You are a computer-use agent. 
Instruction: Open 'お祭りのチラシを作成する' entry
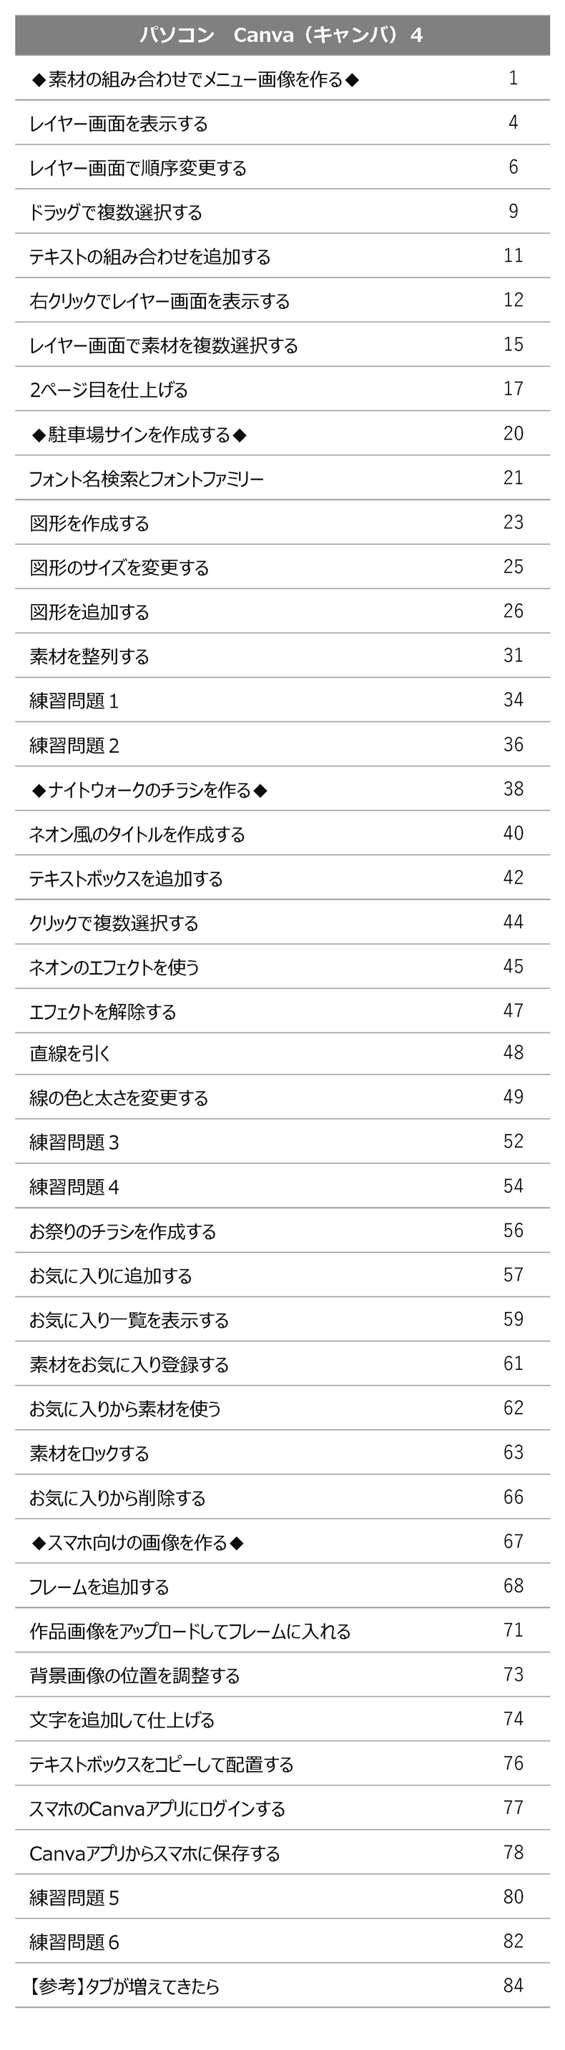point(122,1232)
